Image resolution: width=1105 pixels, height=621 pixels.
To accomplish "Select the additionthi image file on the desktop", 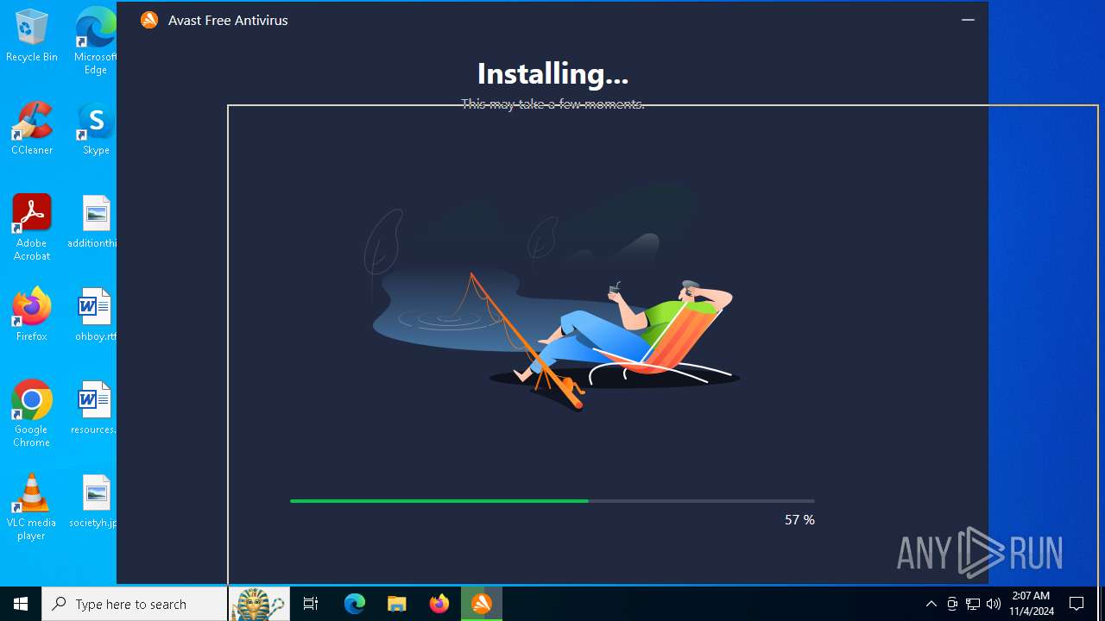I will [92, 222].
